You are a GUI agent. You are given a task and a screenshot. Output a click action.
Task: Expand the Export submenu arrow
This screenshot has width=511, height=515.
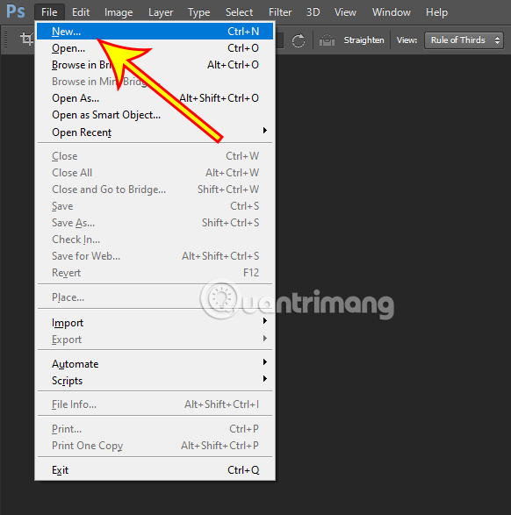click(x=265, y=339)
